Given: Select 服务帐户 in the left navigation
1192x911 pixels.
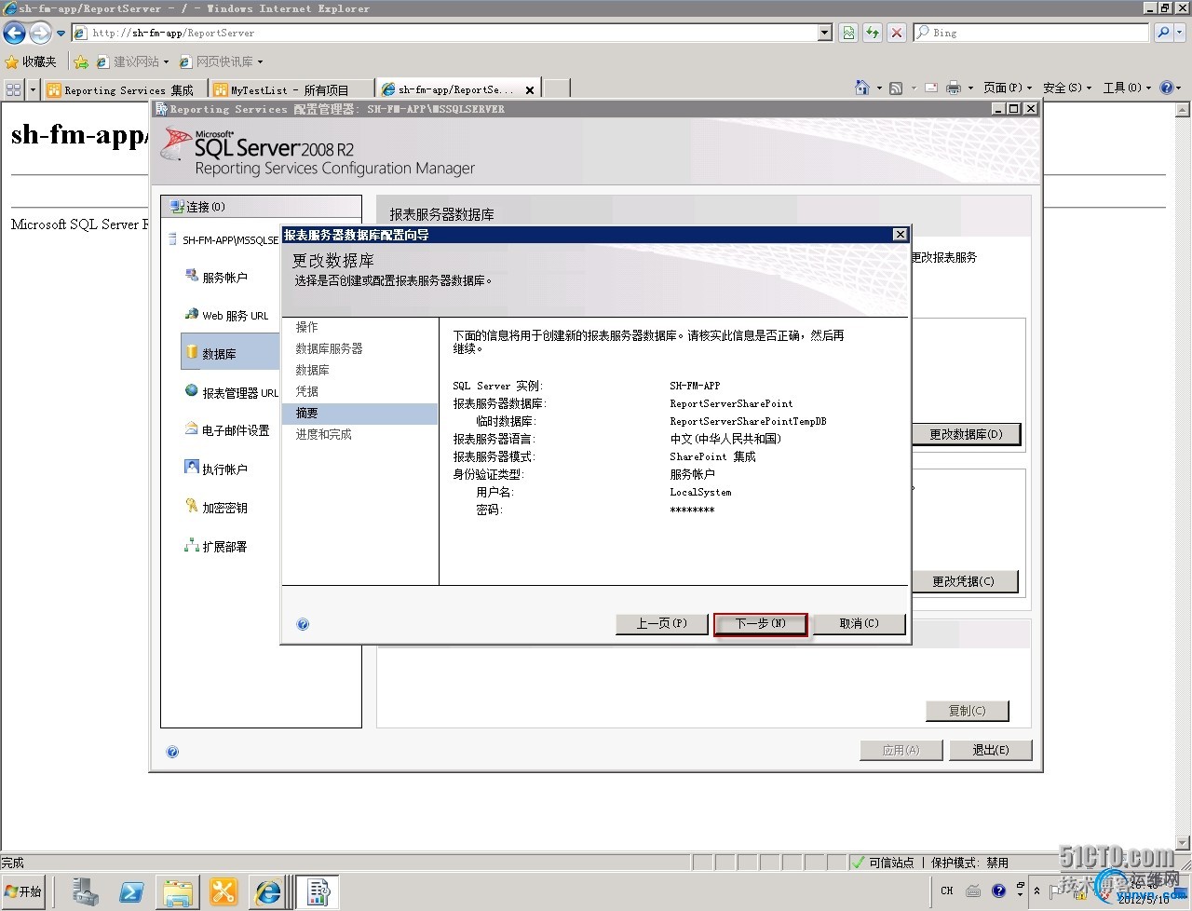Looking at the screenshot, I should pyautogui.click(x=225, y=277).
